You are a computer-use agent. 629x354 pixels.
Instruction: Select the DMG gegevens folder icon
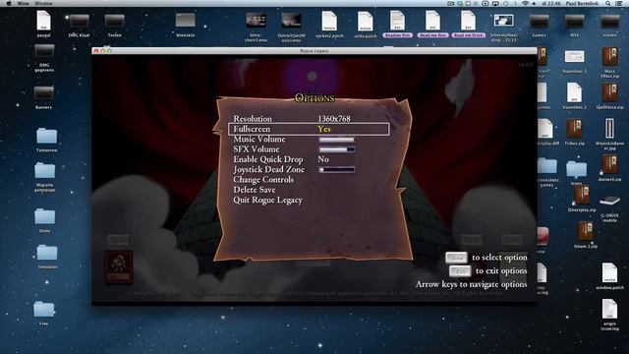(x=44, y=51)
